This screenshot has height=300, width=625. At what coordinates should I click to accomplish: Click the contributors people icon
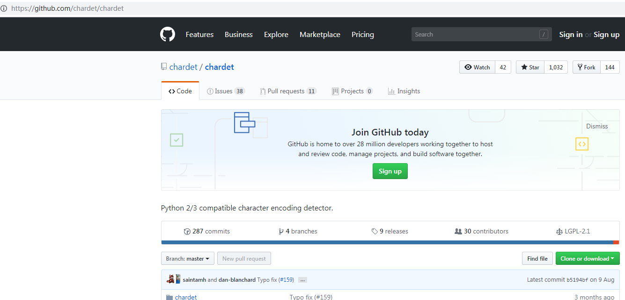458,232
